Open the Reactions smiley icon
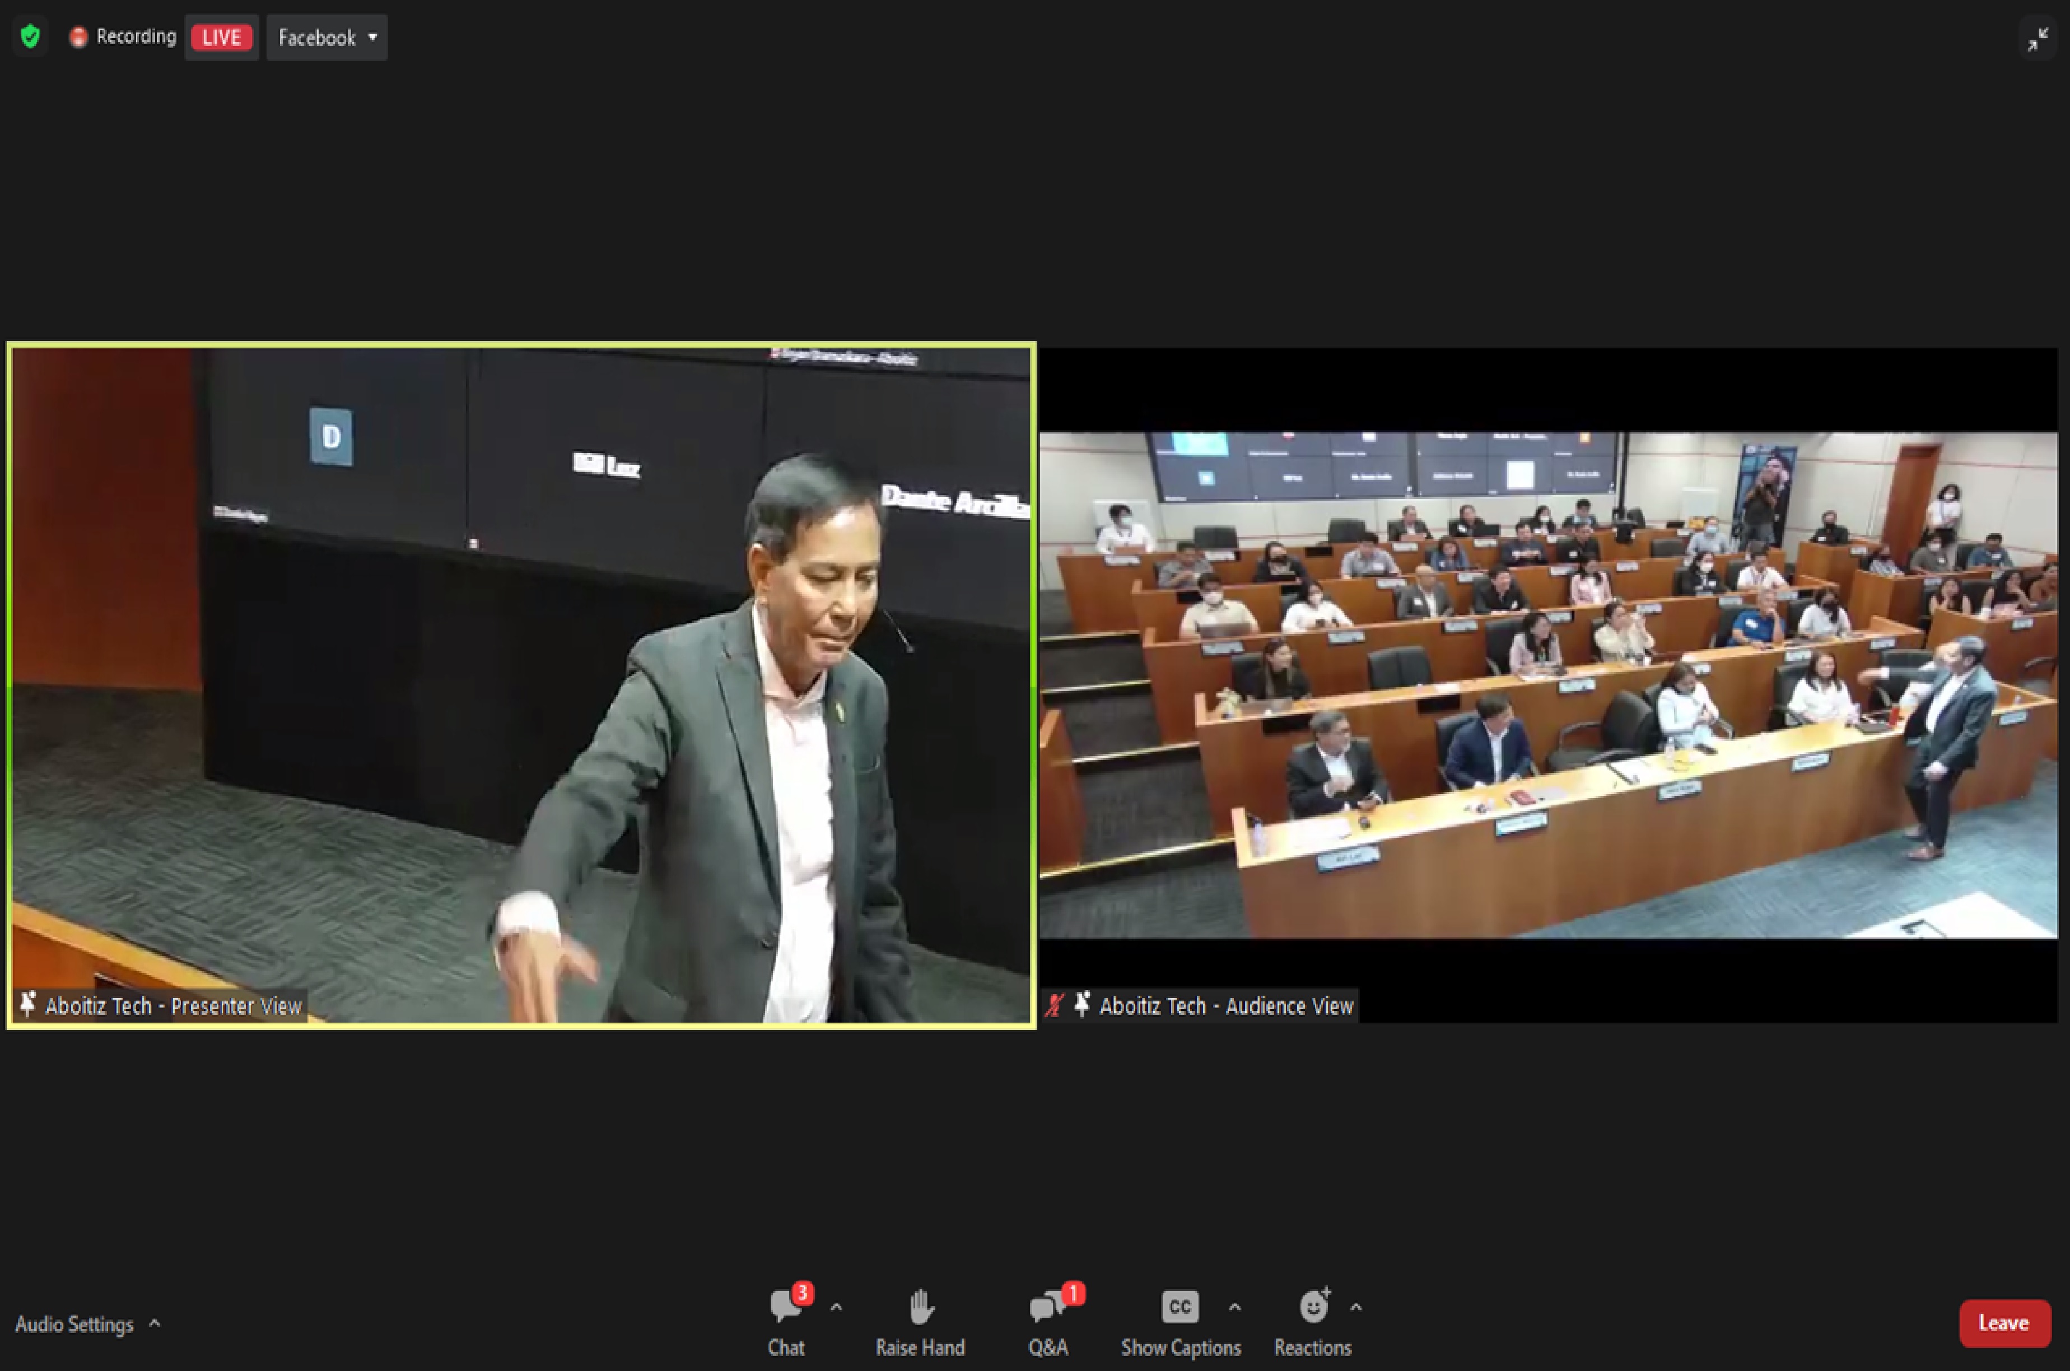 (x=1313, y=1307)
